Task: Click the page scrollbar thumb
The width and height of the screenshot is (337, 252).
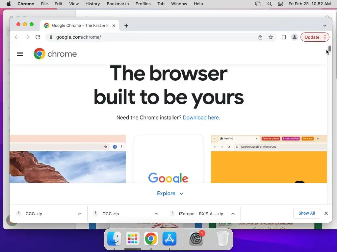Action: tap(329, 49)
